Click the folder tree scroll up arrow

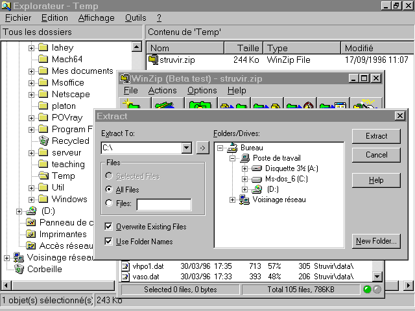click(137, 47)
